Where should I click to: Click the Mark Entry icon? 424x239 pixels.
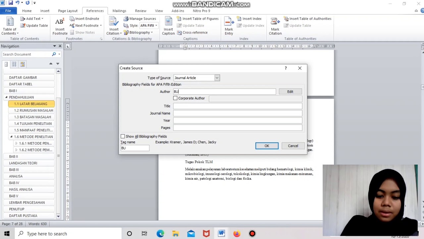pos(229,26)
